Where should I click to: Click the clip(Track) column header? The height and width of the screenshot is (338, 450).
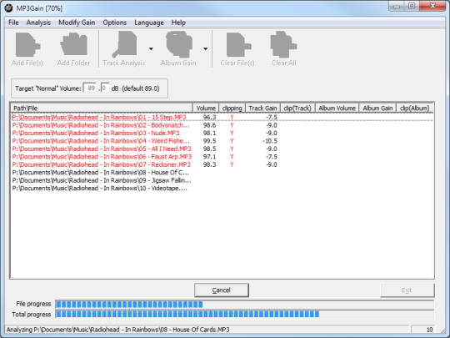pos(297,108)
